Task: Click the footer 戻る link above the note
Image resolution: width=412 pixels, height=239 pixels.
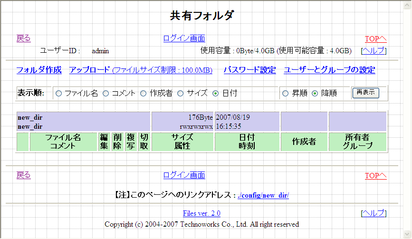Action: coord(23,175)
